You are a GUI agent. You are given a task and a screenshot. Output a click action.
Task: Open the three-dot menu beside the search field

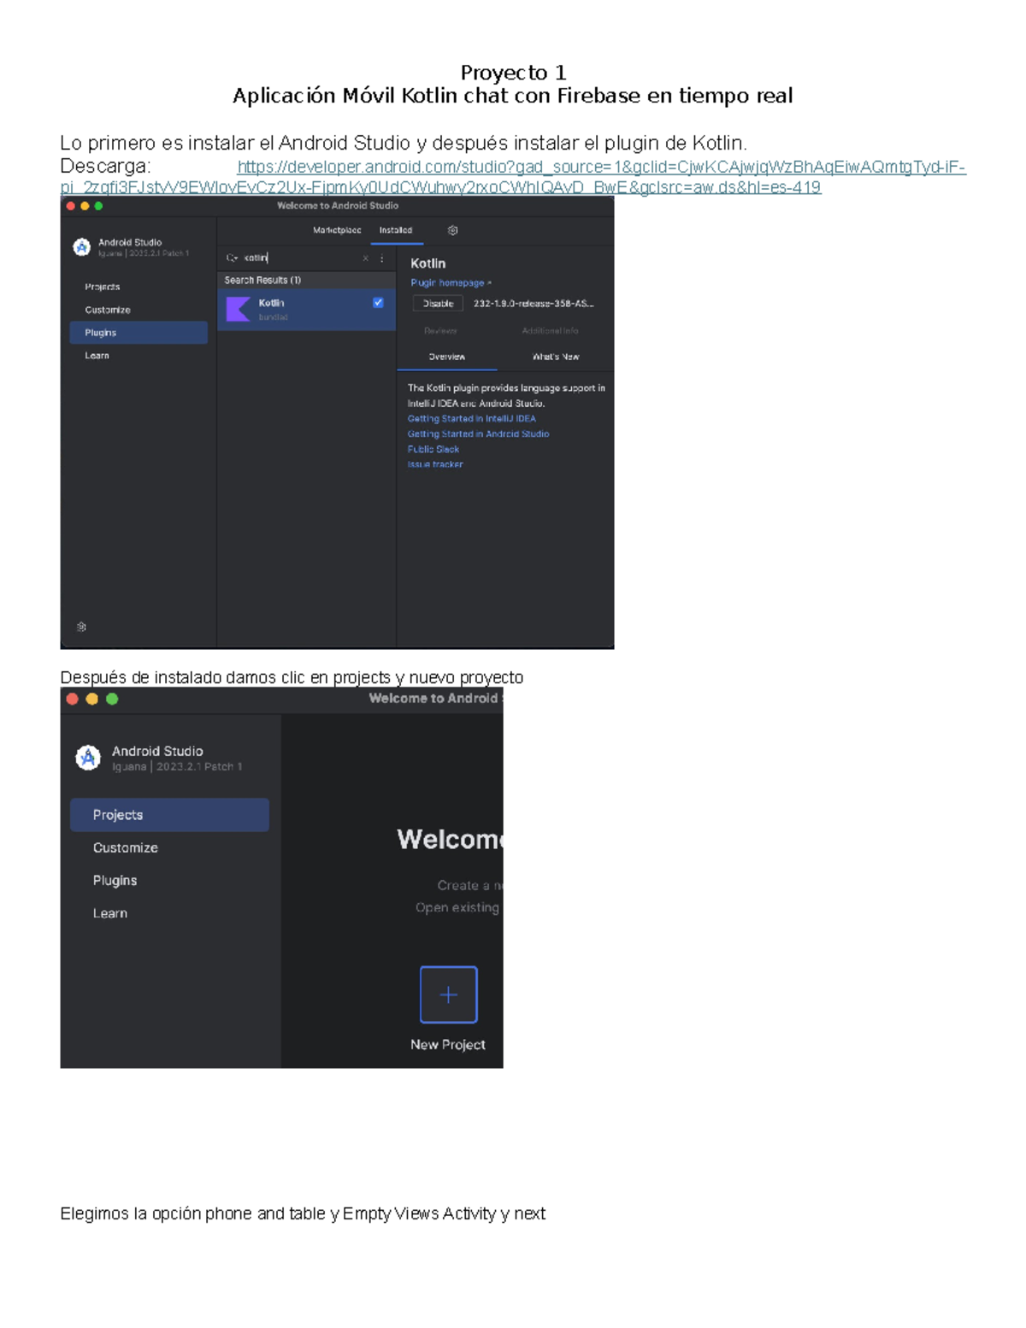click(x=381, y=258)
